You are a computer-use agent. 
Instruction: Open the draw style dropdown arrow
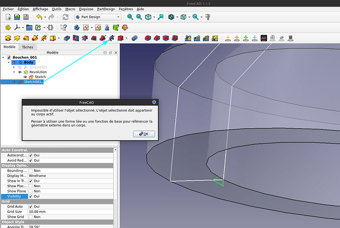pyautogui.click(x=177, y=17)
